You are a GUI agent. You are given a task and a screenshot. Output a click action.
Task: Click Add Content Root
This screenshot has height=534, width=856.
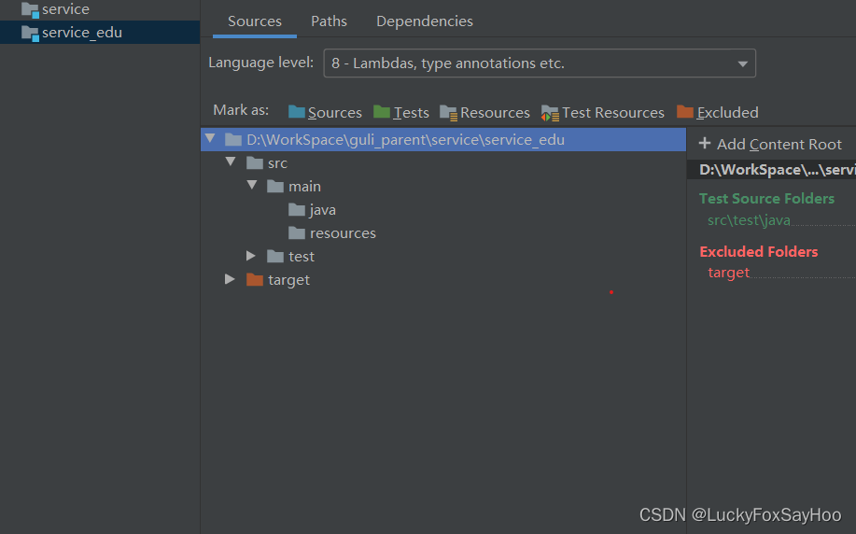click(770, 144)
